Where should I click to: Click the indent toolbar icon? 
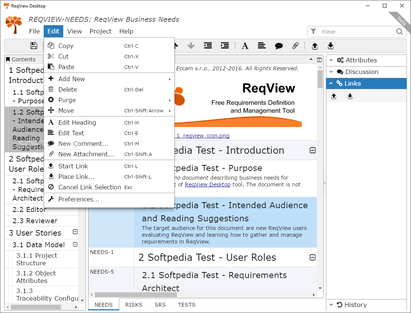225,46
